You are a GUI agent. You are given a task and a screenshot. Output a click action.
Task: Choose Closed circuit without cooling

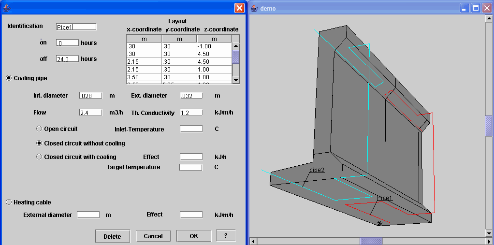39,144
